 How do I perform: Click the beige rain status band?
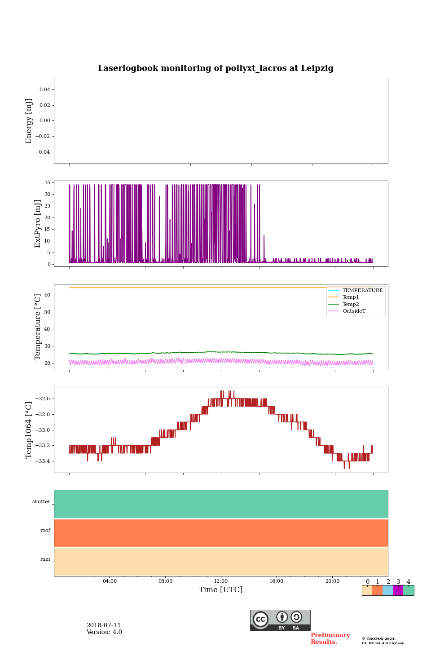[221, 562]
